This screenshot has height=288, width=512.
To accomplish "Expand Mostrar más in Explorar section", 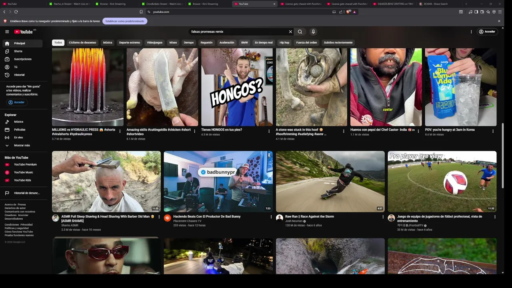I will pos(22,145).
